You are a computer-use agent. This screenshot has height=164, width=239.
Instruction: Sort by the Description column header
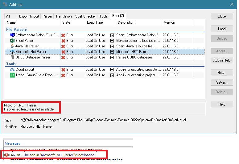coord(139,22)
